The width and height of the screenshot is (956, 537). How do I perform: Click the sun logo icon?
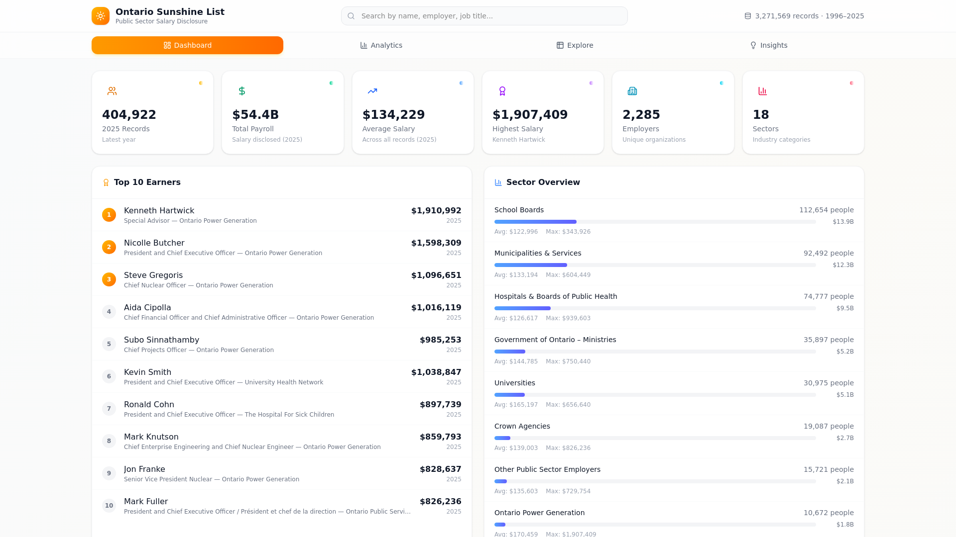click(x=100, y=16)
